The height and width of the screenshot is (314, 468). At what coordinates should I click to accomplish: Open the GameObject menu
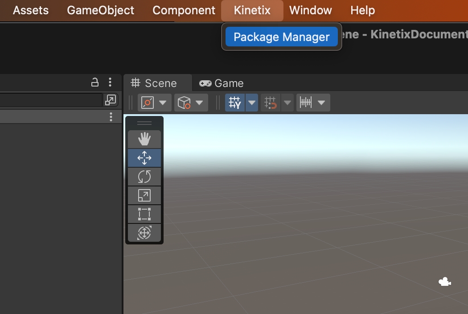point(100,10)
